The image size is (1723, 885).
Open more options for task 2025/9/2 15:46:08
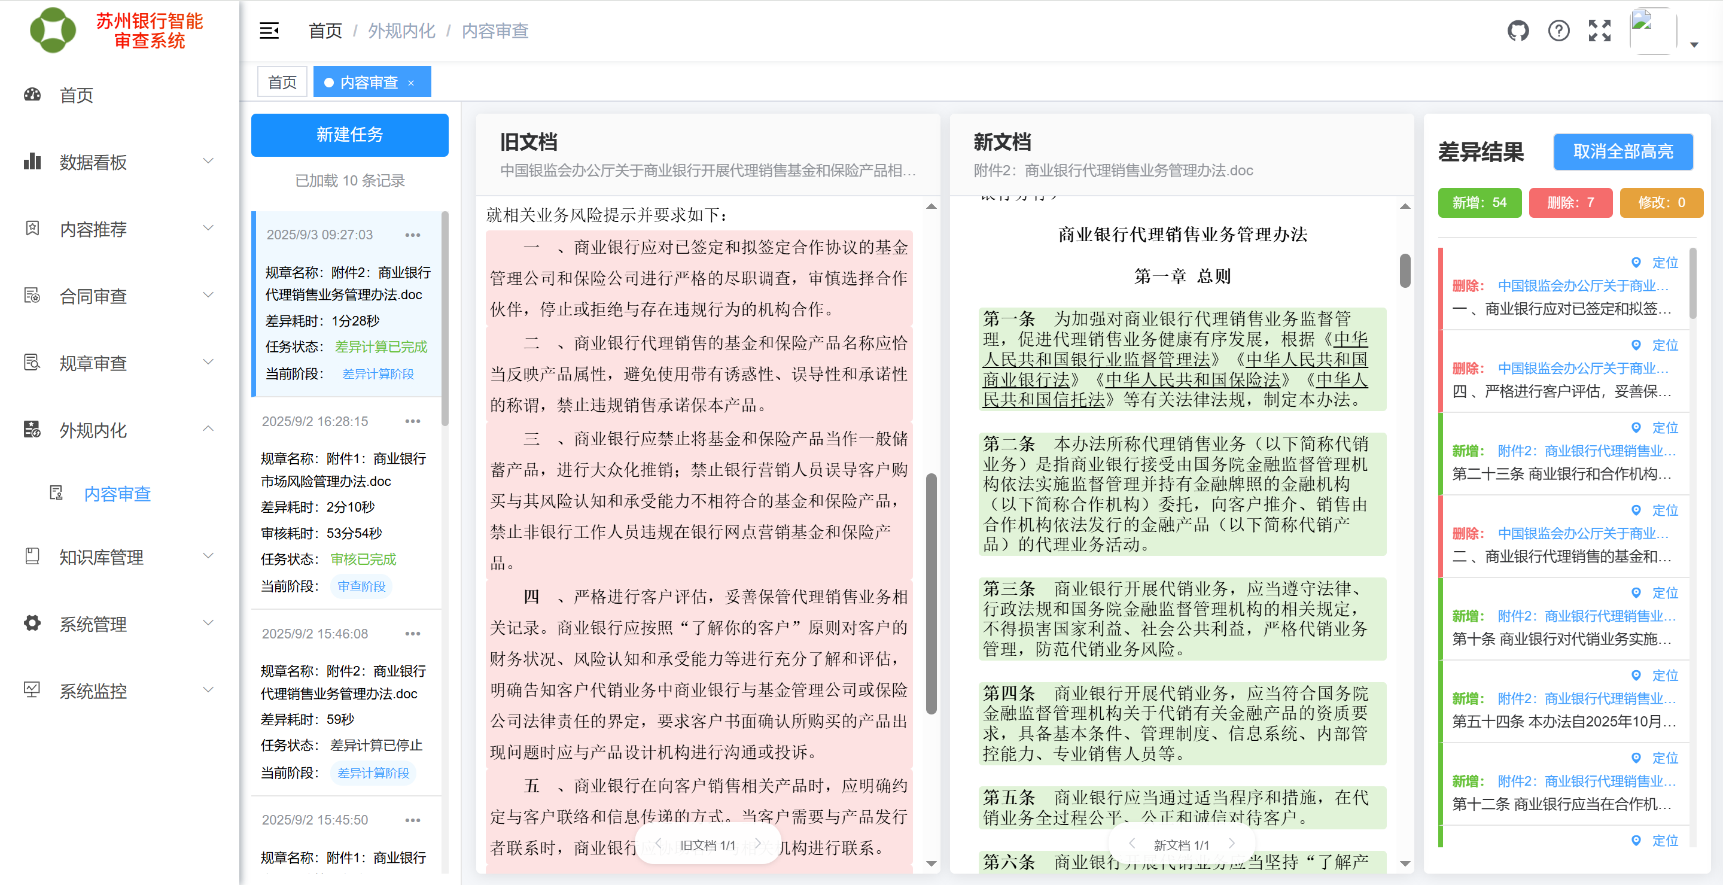tap(413, 634)
